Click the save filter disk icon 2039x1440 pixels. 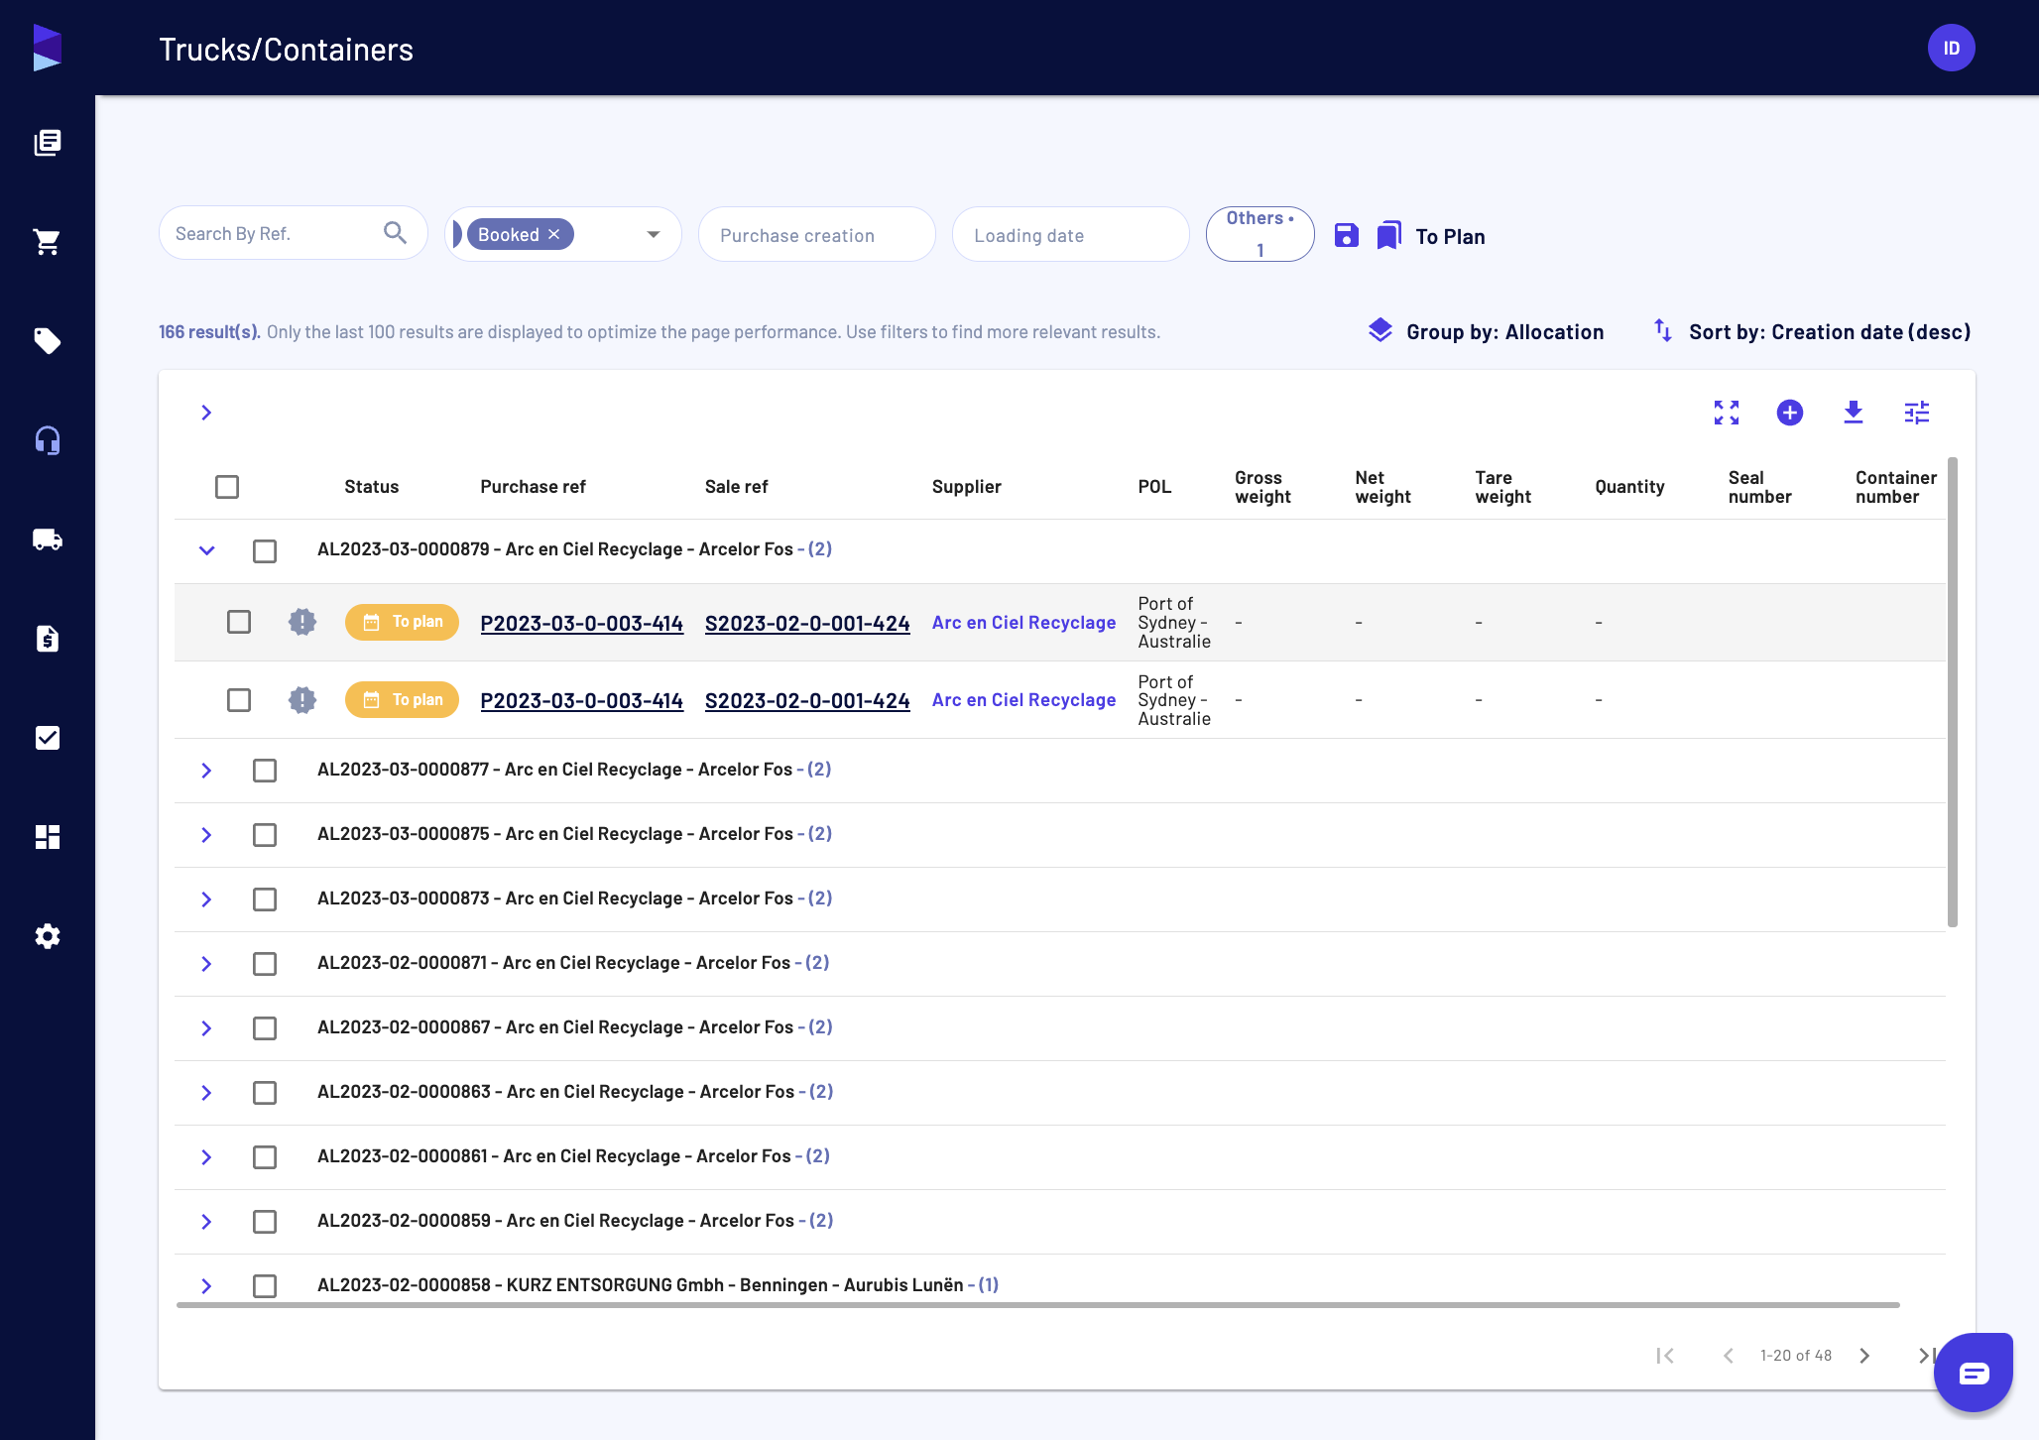(x=1346, y=235)
